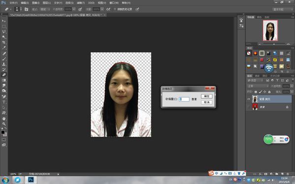
Task: Open the eraser tool preset dropdown
Action: tap(11, 9)
